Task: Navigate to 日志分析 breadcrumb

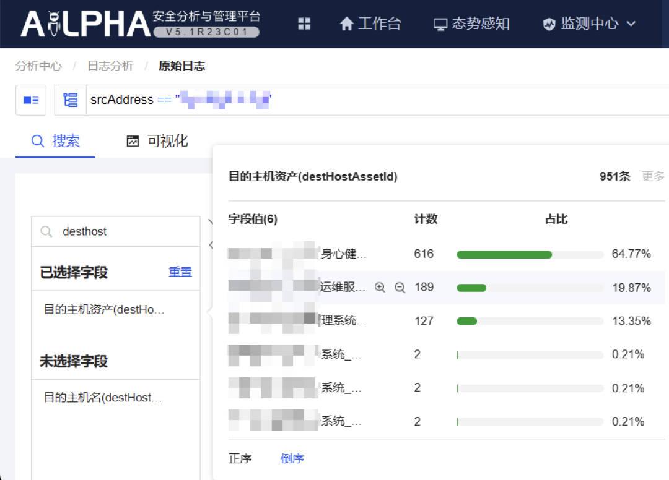Action: pos(110,66)
